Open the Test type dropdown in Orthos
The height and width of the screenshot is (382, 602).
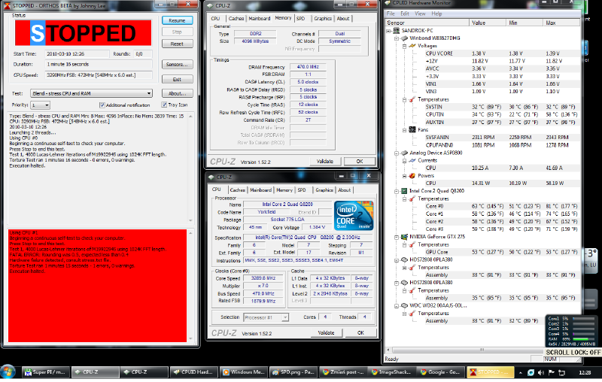click(x=91, y=93)
